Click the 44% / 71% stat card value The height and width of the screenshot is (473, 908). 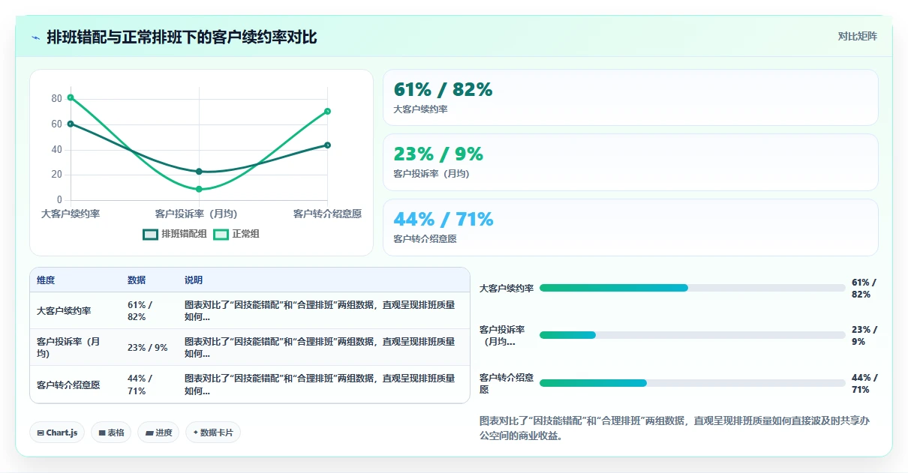(x=443, y=220)
